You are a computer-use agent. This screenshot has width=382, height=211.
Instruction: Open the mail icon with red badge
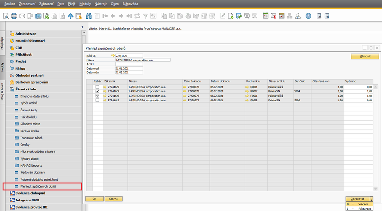click(274, 16)
